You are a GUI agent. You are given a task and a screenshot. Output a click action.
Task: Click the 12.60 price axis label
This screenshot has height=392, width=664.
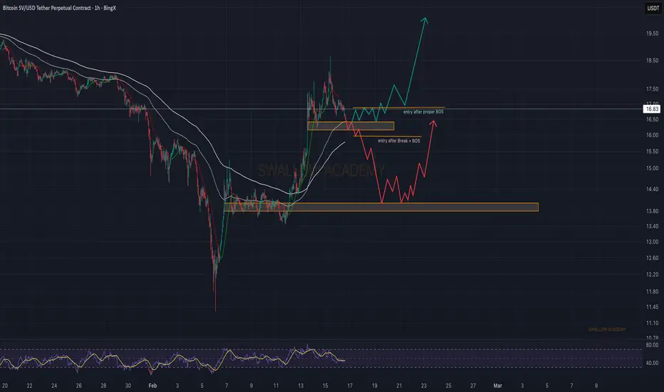tap(652, 258)
